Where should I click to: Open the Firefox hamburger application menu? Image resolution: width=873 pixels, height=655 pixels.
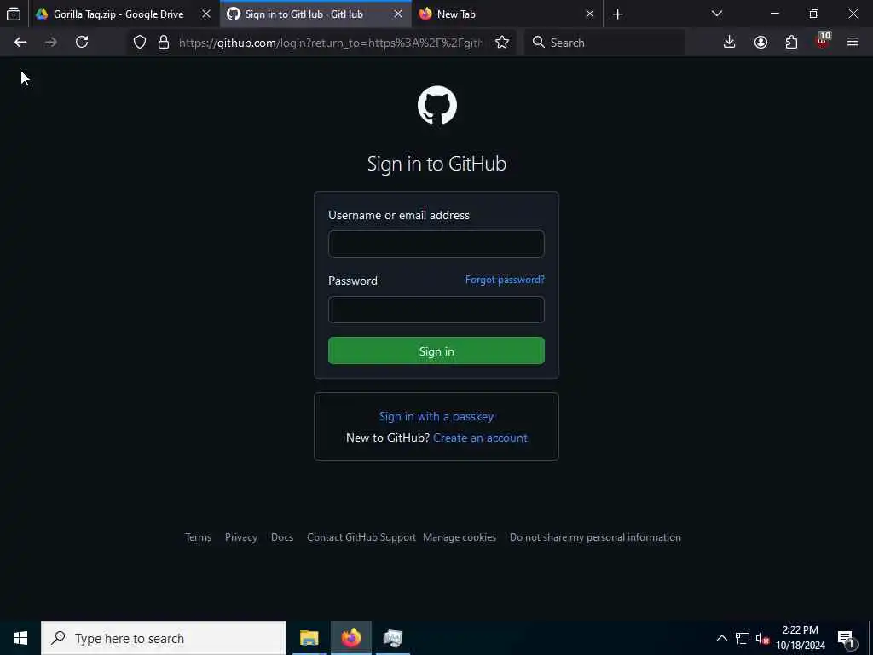point(852,42)
